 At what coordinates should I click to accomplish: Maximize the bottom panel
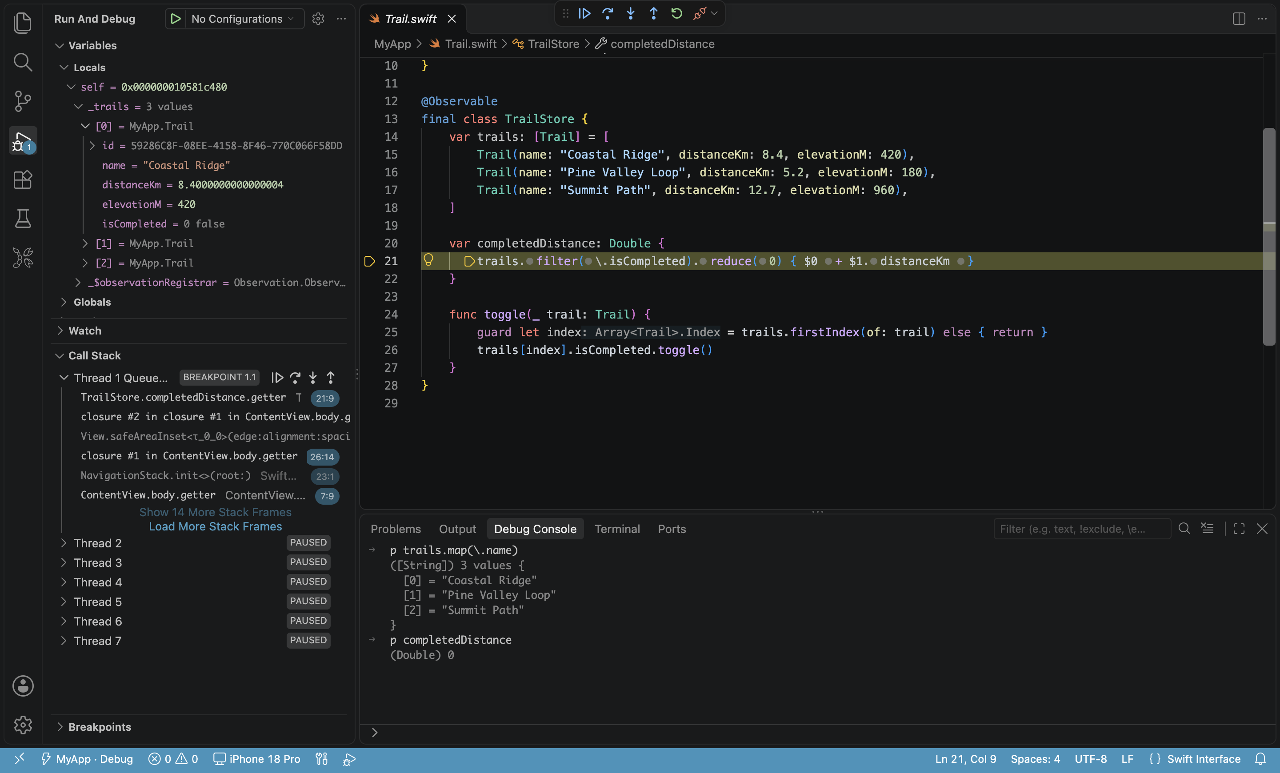coord(1239,529)
